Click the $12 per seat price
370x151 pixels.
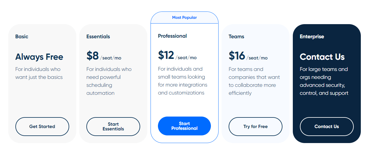(x=177, y=55)
